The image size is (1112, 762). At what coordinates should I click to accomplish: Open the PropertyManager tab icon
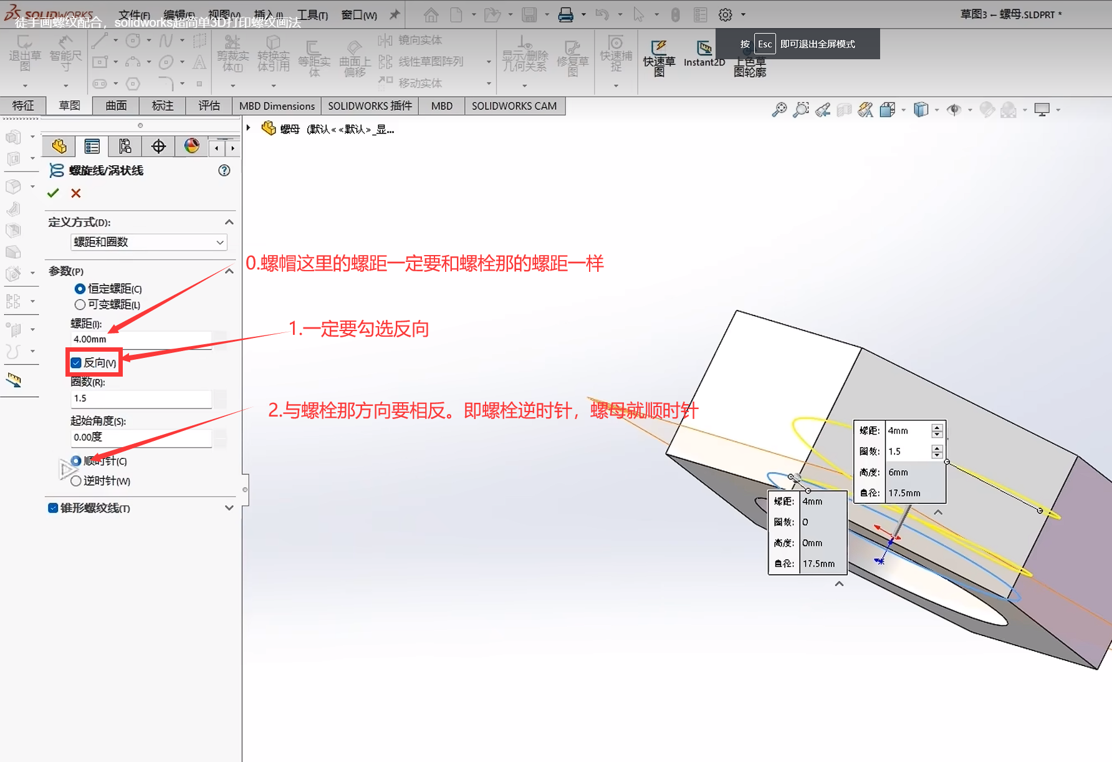click(92, 147)
